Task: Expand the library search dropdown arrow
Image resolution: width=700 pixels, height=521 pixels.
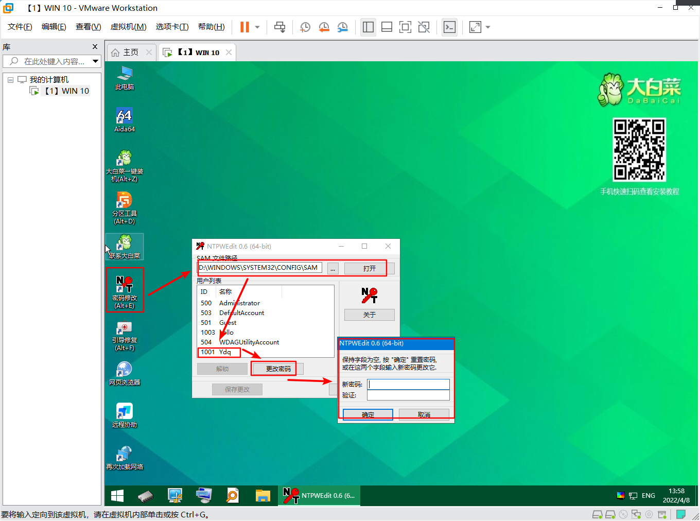Action: [95, 61]
